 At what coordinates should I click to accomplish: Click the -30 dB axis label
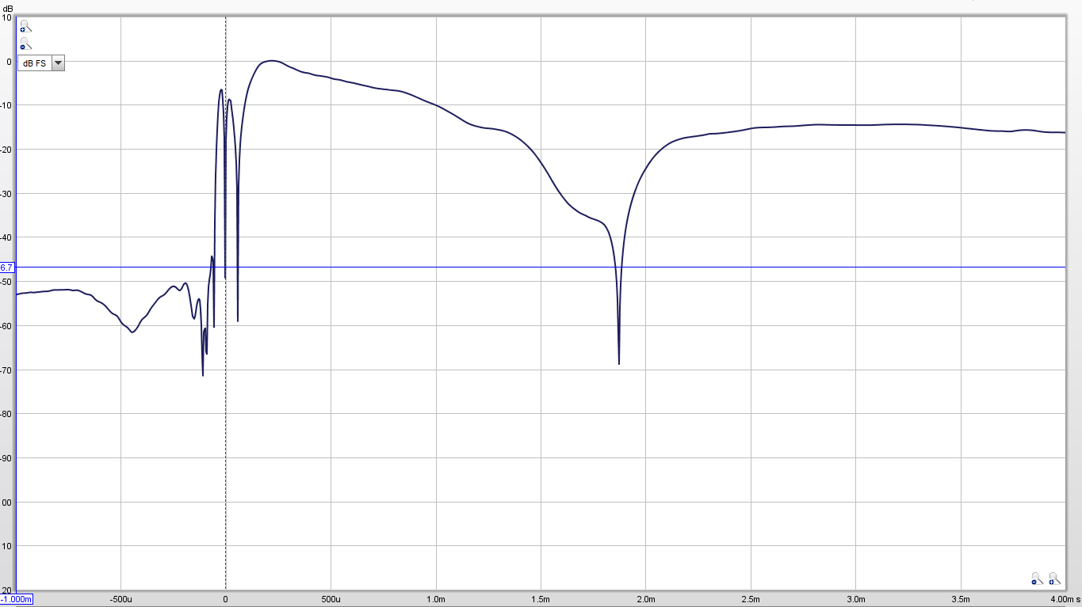(x=7, y=194)
